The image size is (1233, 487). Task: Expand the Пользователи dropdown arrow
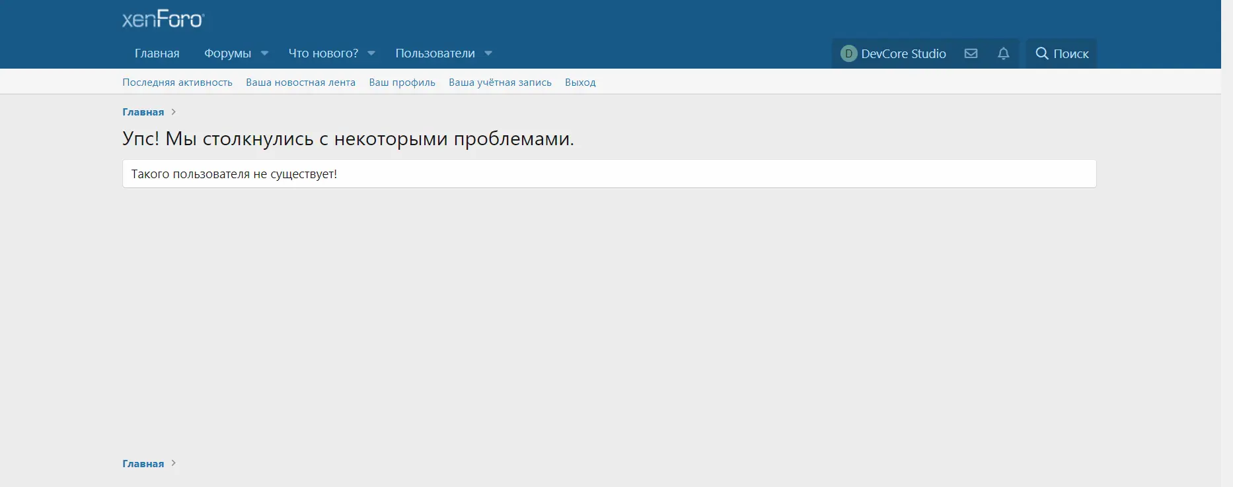pos(488,53)
